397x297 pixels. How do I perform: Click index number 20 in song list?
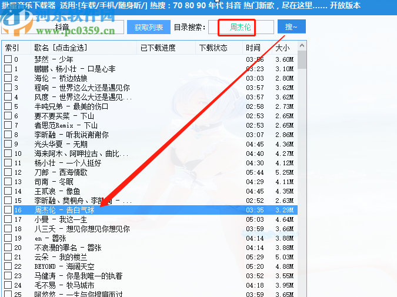[x=18, y=248]
